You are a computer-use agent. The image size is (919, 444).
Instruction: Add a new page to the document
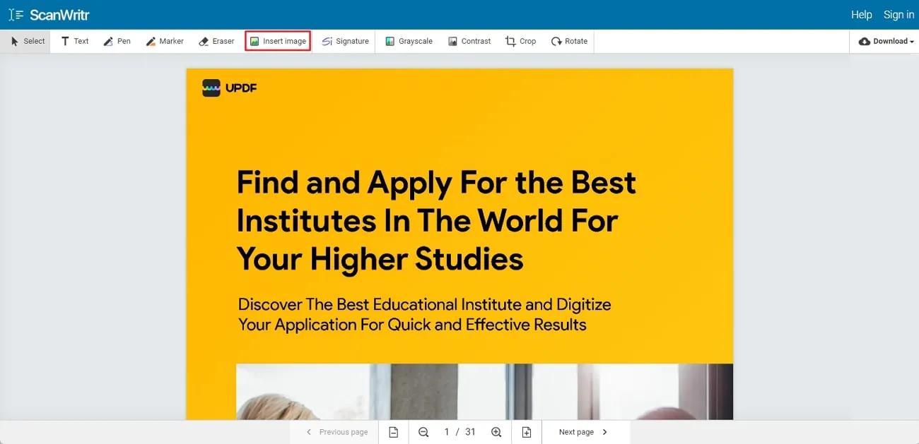point(526,431)
